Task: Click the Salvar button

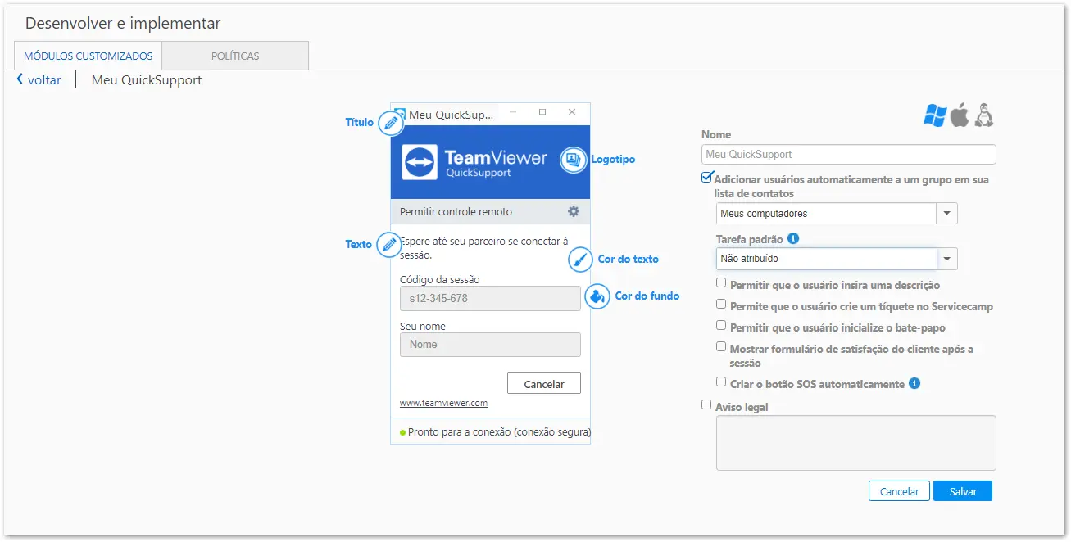Action: tap(963, 491)
